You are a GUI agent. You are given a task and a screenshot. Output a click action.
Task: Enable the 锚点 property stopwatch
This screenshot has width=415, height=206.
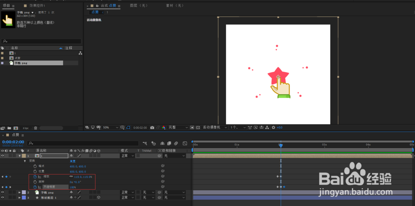(35, 166)
